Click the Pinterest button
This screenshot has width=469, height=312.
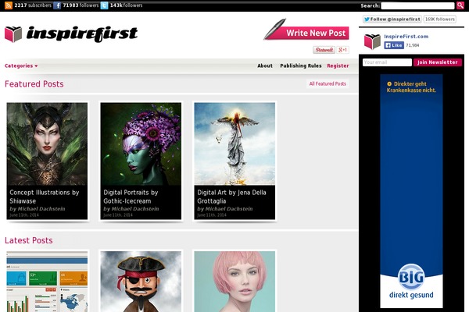point(324,50)
